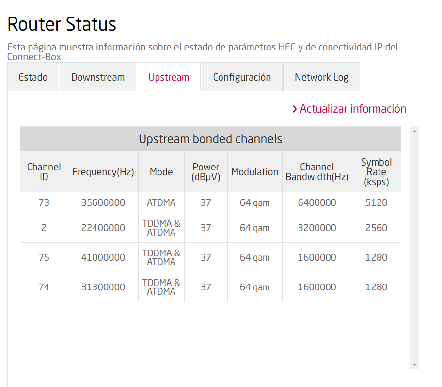This screenshot has width=442, height=387.
Task: Go to the Network Log tab
Action: pos(321,77)
